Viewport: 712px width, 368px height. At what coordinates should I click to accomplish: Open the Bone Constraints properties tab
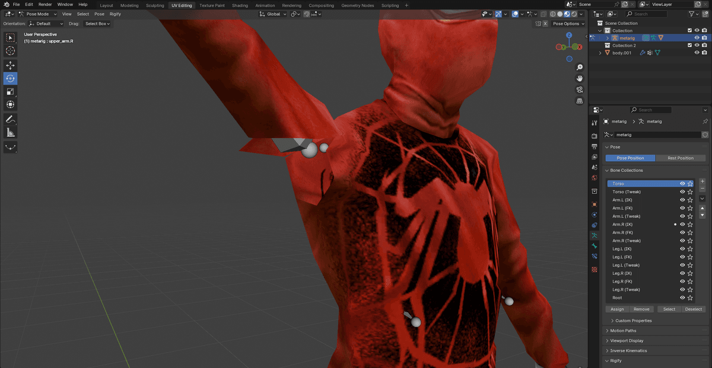point(595,257)
